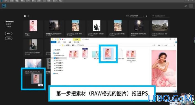Expand the sort order dropdown 上次打开时间
This screenshot has height=105, width=195.
137,16
